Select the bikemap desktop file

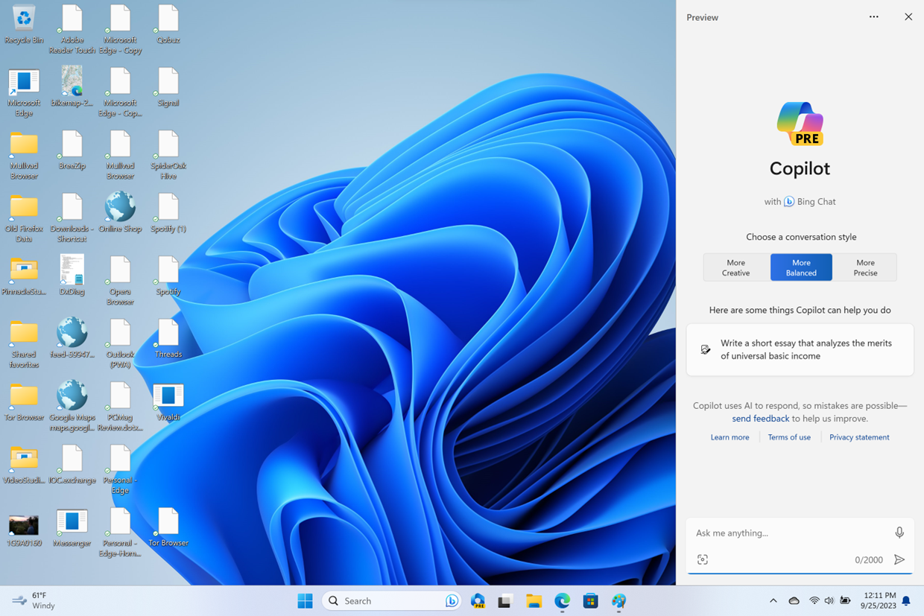72,86
